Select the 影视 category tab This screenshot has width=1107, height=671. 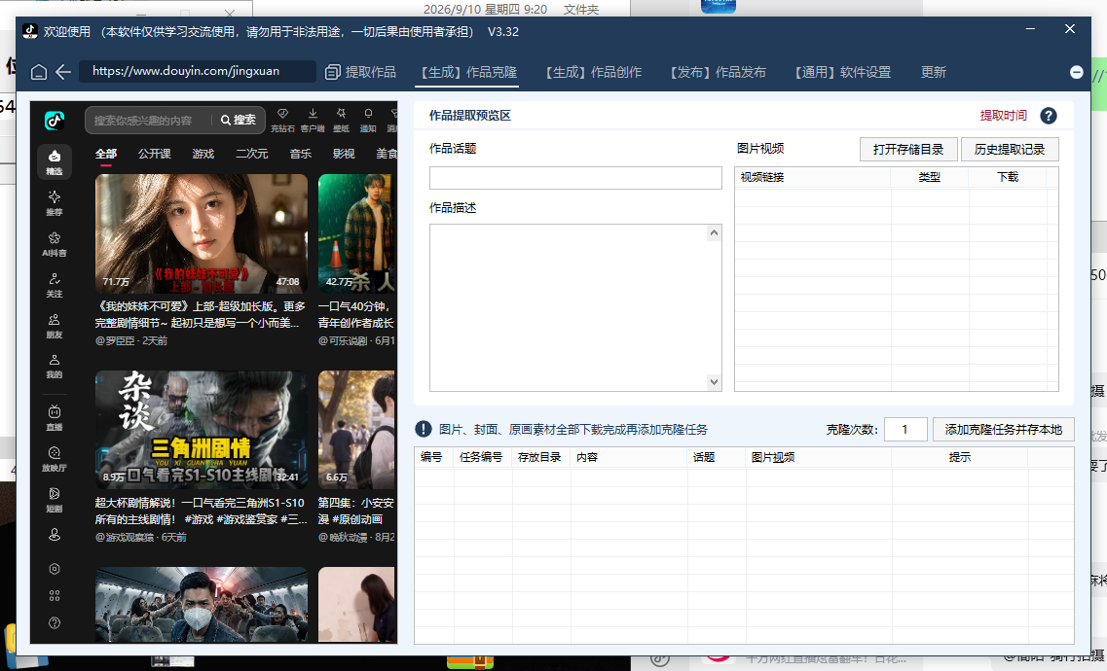[344, 154]
